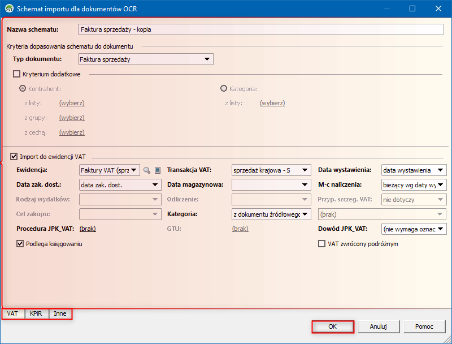Open the Kategoria source dropdown
Screen dimensions: 452x344
point(271,214)
